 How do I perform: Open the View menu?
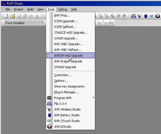pyautogui.click(x=40, y=9)
